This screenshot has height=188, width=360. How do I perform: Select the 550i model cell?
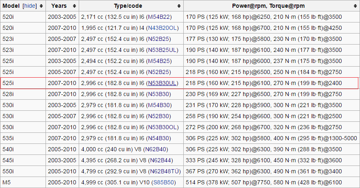coord(23,171)
